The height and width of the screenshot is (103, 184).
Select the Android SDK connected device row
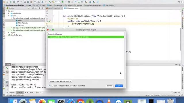tap(86, 37)
